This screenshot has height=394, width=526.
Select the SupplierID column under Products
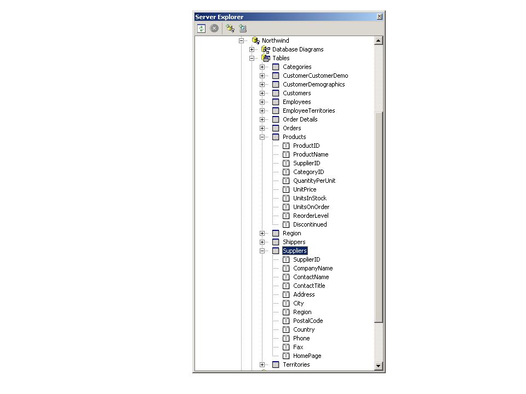click(307, 163)
